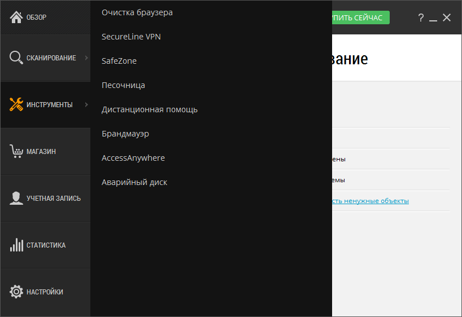The image size is (462, 317).
Task: Go to the МАГАЗИН section label
Action: [41, 152]
